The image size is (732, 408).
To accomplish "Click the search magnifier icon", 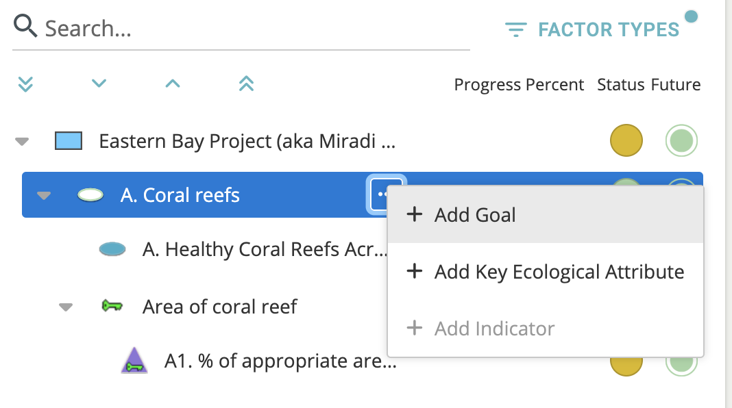I will [26, 27].
